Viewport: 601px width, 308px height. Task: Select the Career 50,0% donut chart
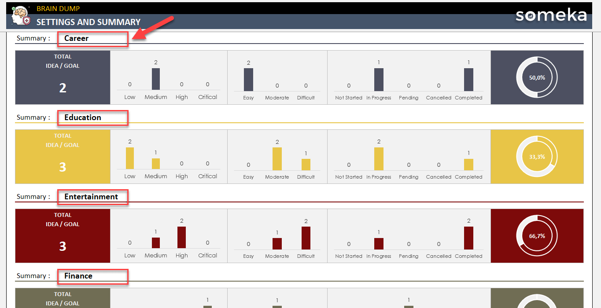pos(537,77)
